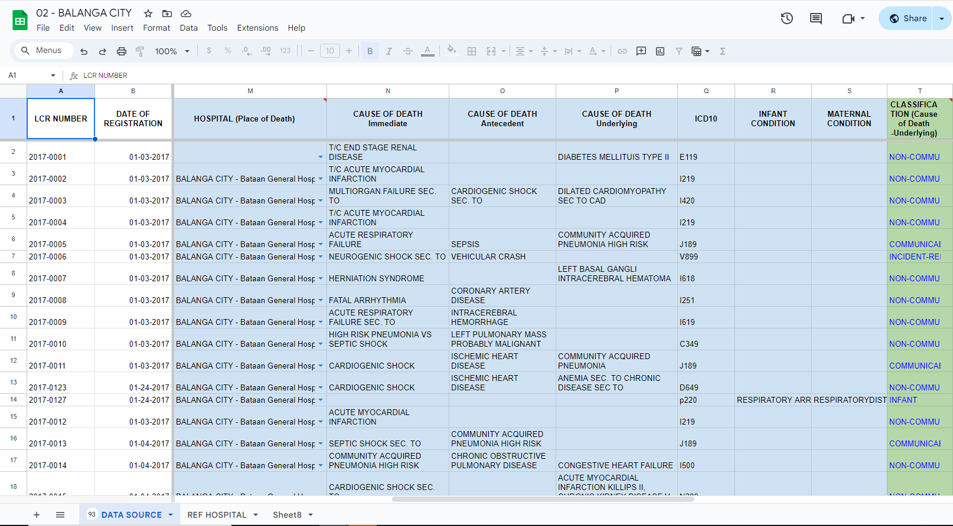Click the font size input field

[x=330, y=51]
